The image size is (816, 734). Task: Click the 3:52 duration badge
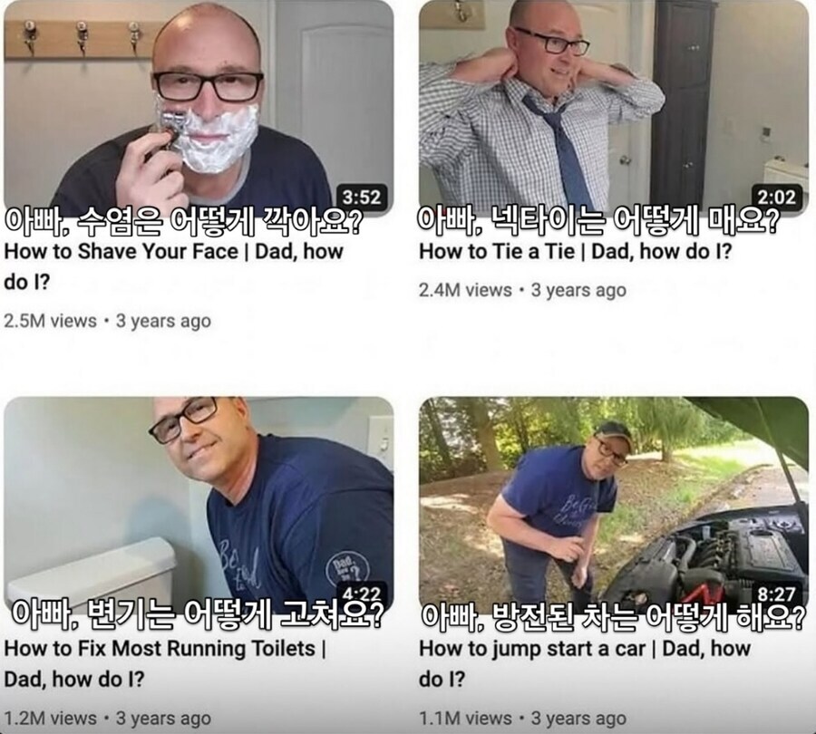(x=362, y=198)
